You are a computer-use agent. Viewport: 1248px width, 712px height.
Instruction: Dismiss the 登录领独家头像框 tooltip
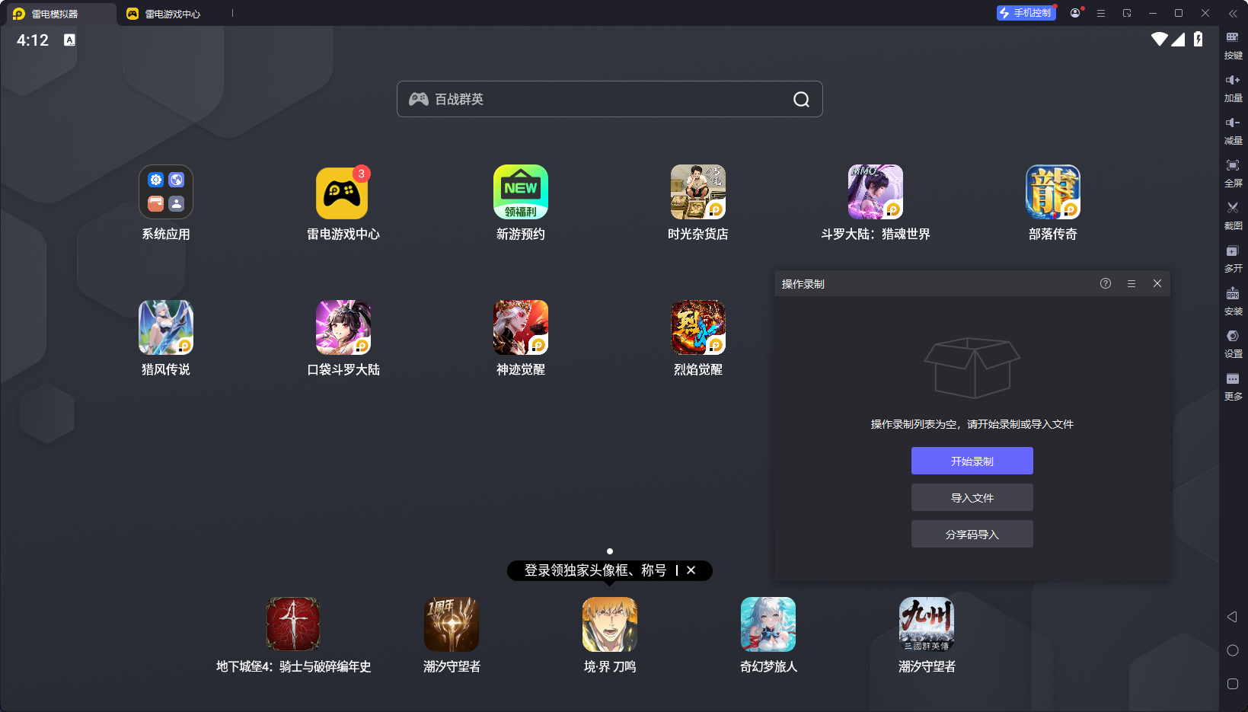[691, 570]
